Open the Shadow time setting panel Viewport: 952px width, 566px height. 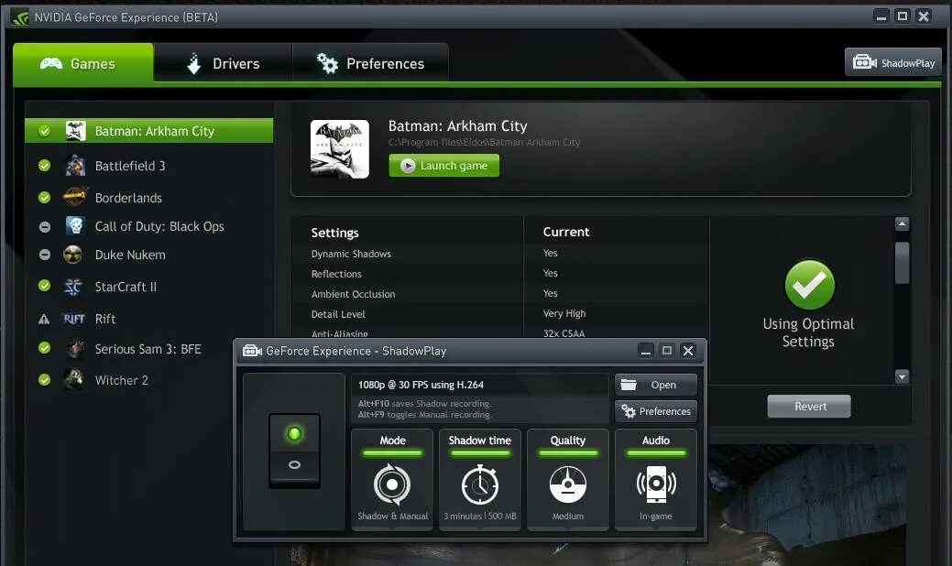pos(479,480)
